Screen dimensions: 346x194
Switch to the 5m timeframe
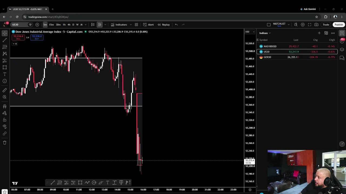coord(45,25)
